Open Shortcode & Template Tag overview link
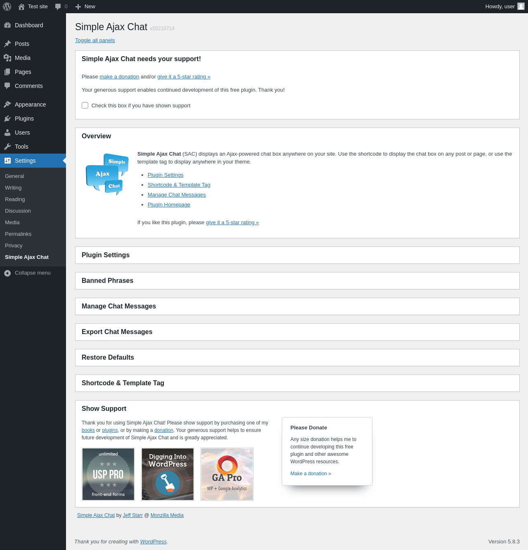 (x=179, y=185)
